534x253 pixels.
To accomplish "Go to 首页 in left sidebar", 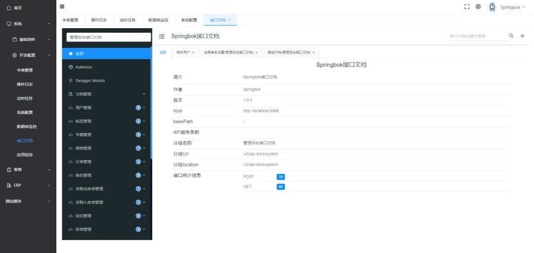I will tap(28, 8).
